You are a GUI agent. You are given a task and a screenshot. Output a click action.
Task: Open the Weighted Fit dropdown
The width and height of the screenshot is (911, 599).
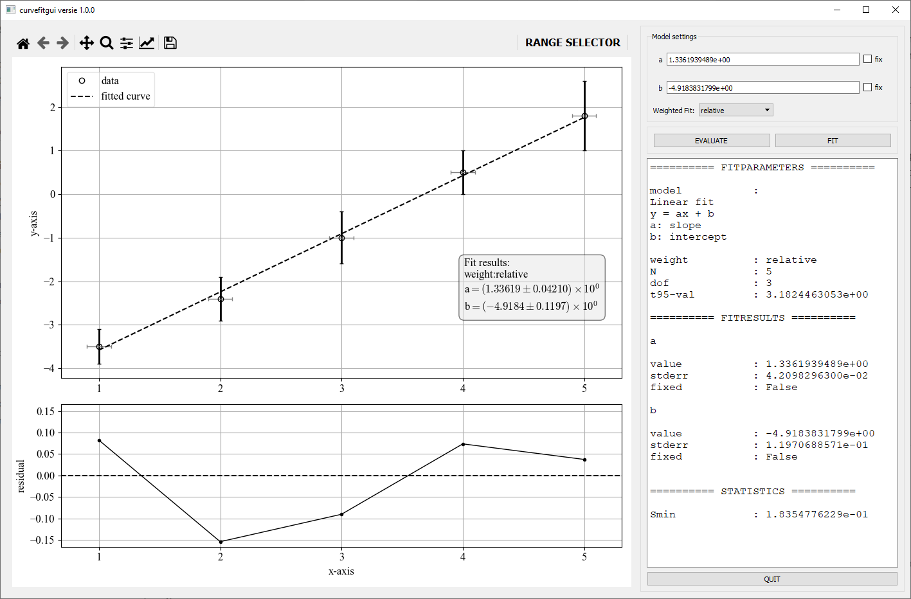(735, 111)
